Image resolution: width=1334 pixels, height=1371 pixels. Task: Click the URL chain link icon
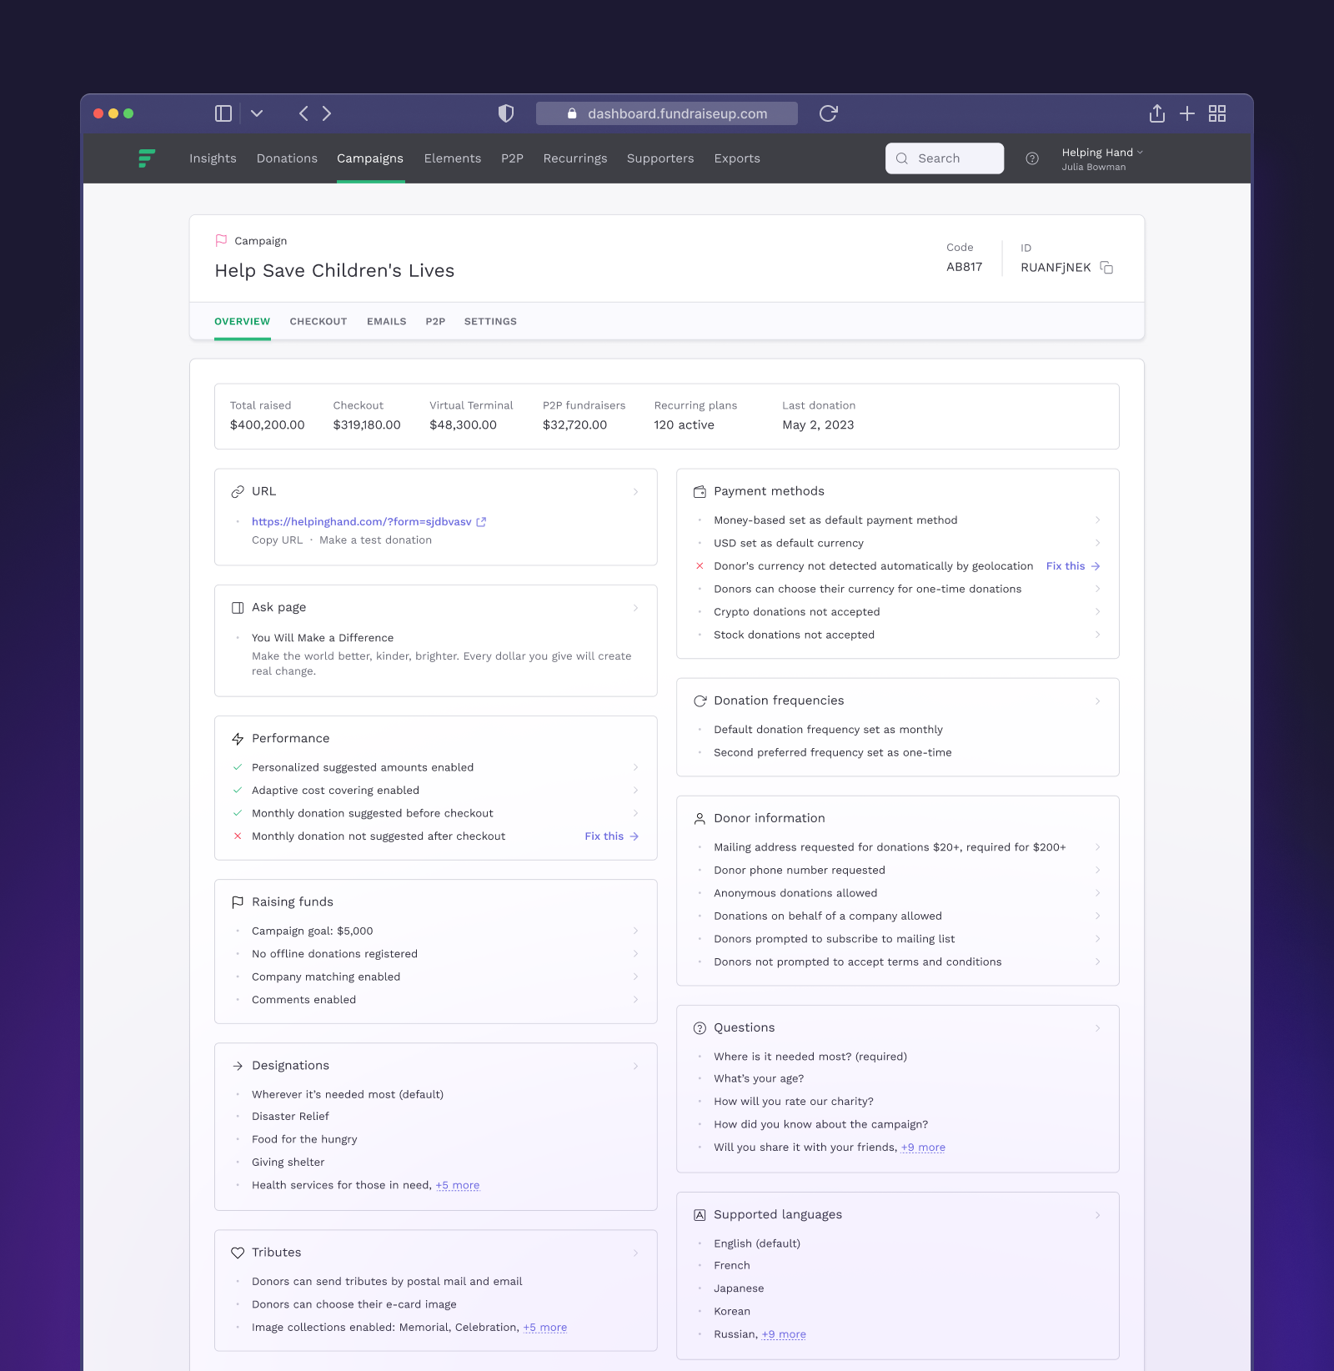pyautogui.click(x=238, y=492)
